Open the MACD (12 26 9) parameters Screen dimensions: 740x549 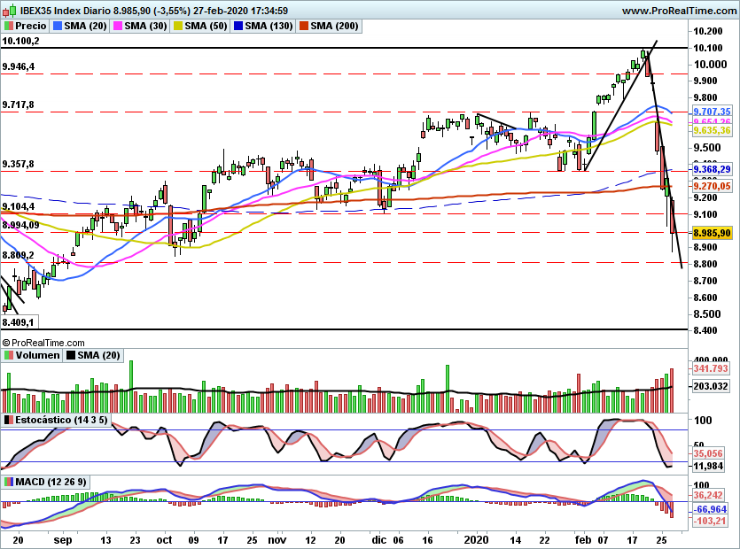[x=53, y=481]
